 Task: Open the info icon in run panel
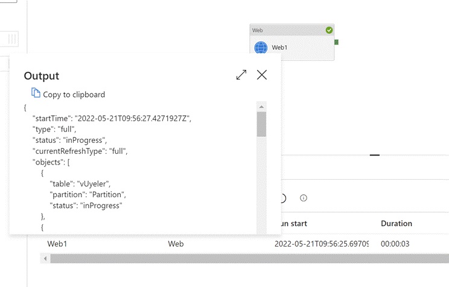(x=304, y=198)
